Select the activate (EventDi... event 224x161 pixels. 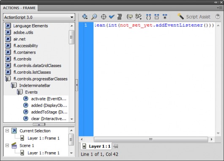point(49,99)
